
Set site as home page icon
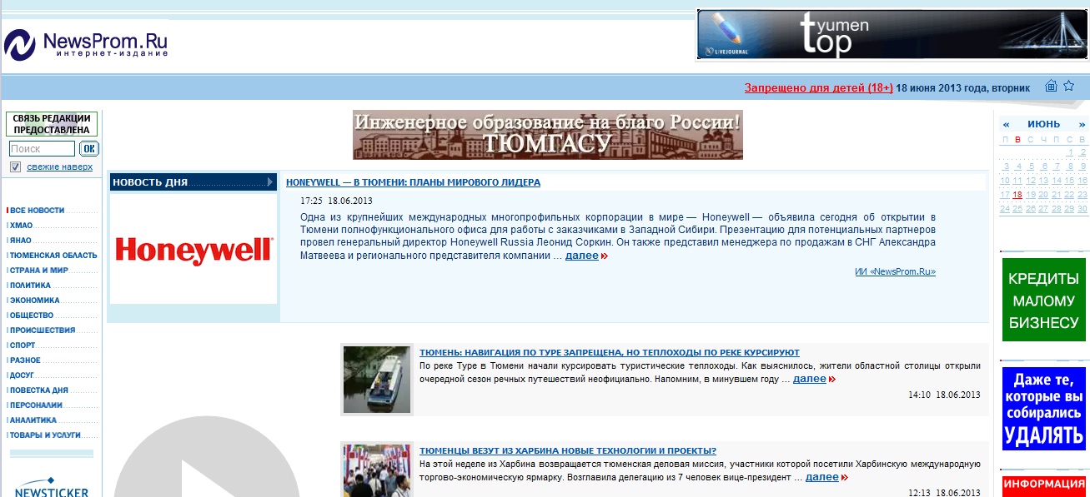[1051, 86]
